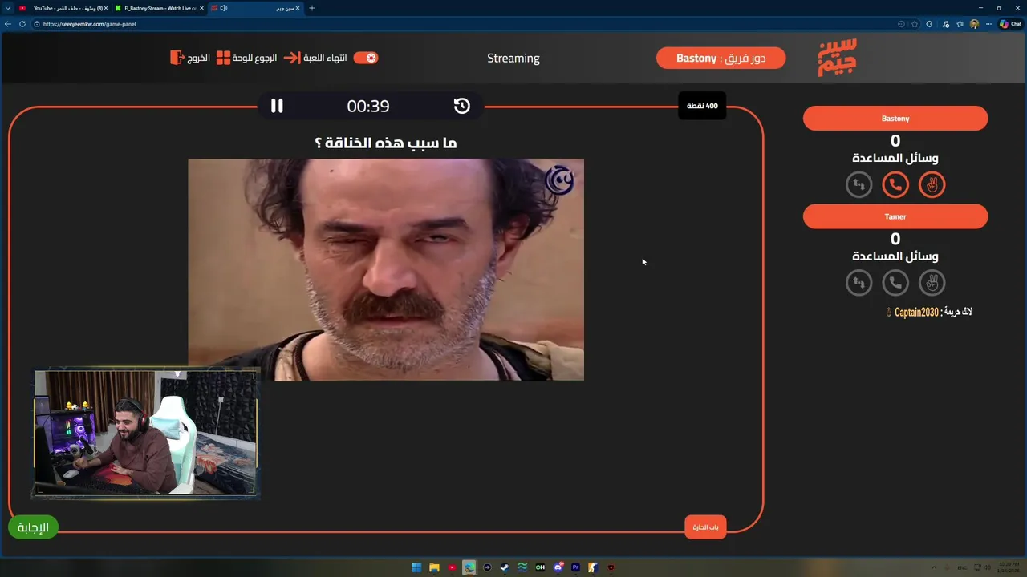
Task: Use Bastony's phone-call lifeline
Action: [x=895, y=185]
